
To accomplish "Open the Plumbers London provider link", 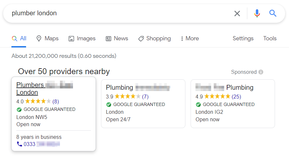I will pyautogui.click(x=45, y=88).
